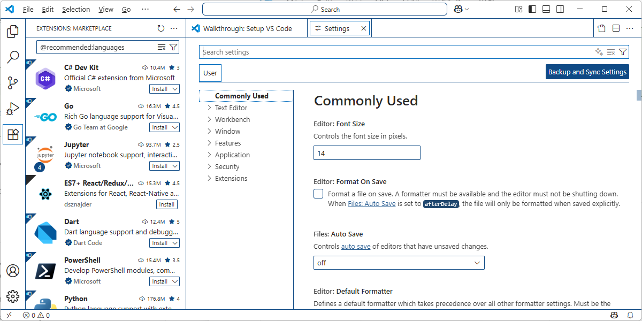Open editor group more actions
This screenshot has height=321, width=642.
coord(631,28)
